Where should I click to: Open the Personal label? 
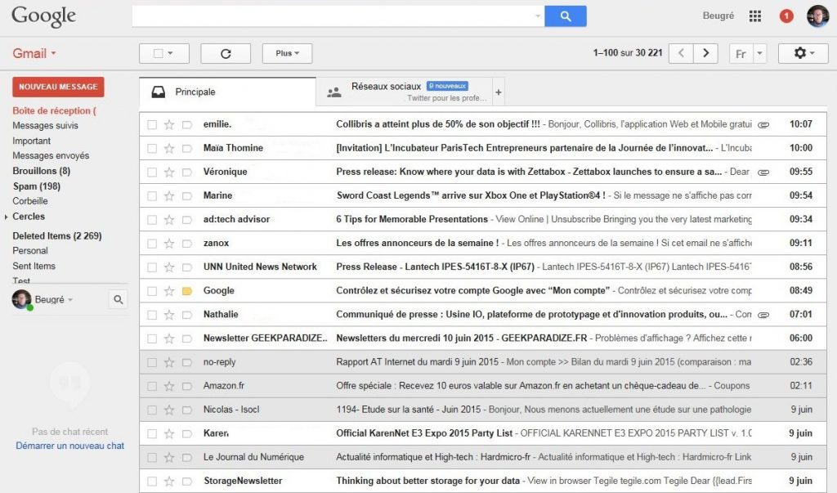30,250
